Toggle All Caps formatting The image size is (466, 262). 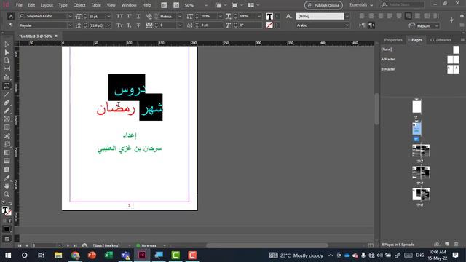coord(119,16)
